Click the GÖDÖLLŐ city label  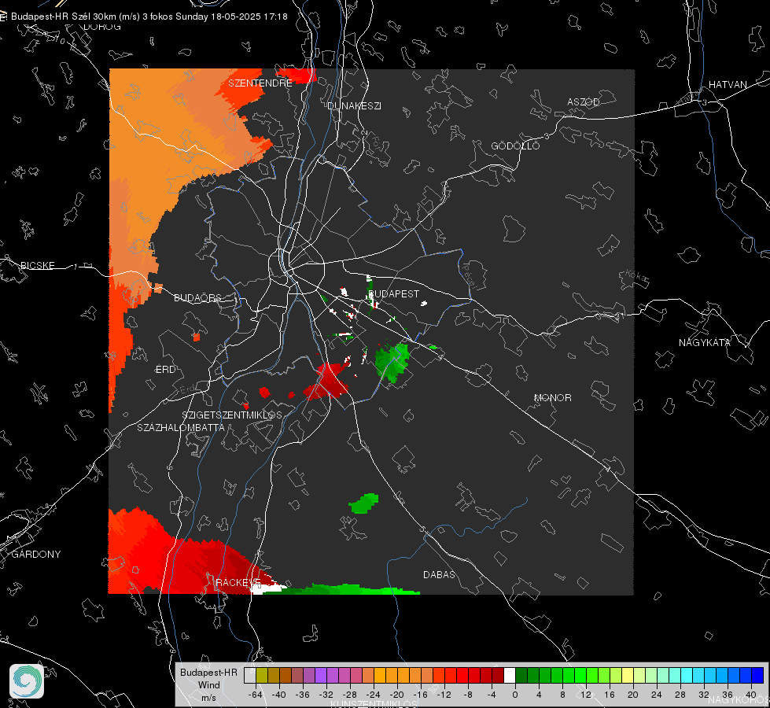coord(515,146)
